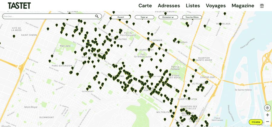The width and height of the screenshot is (272, 127).
Task: Open the Occasion dropdown
Action: (x=168, y=17)
